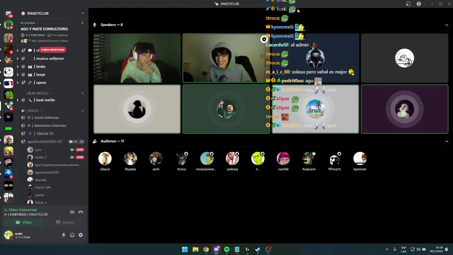Open Google Chrome from the taskbar
Viewport: 453px width, 255px height.
tap(206, 249)
